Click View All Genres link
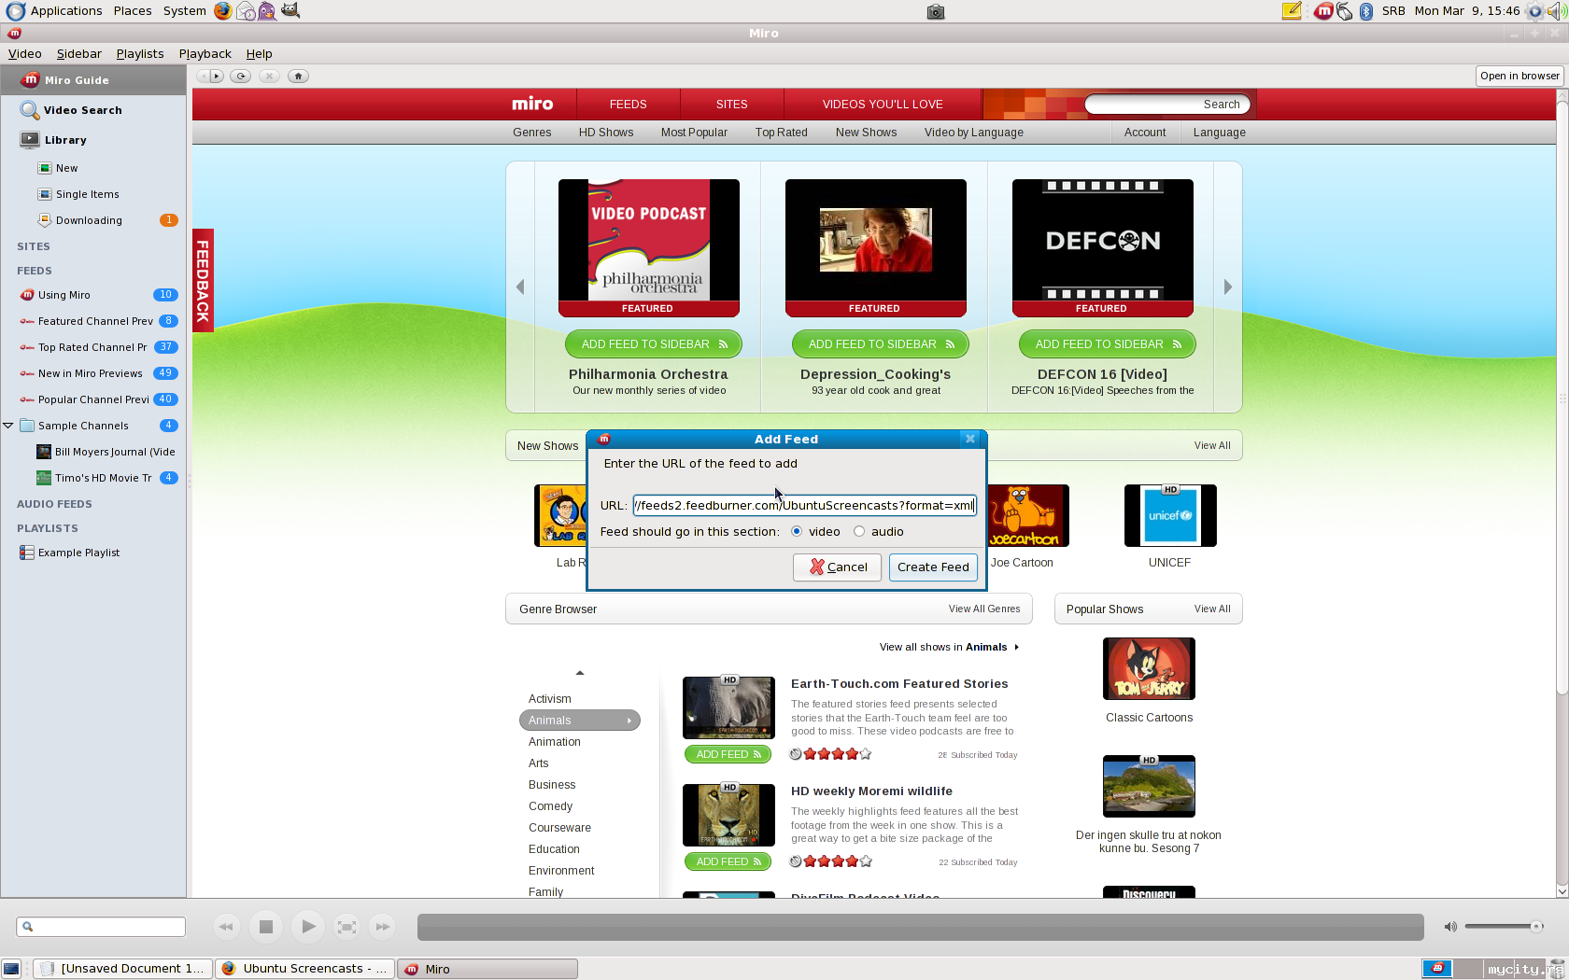 click(984, 609)
